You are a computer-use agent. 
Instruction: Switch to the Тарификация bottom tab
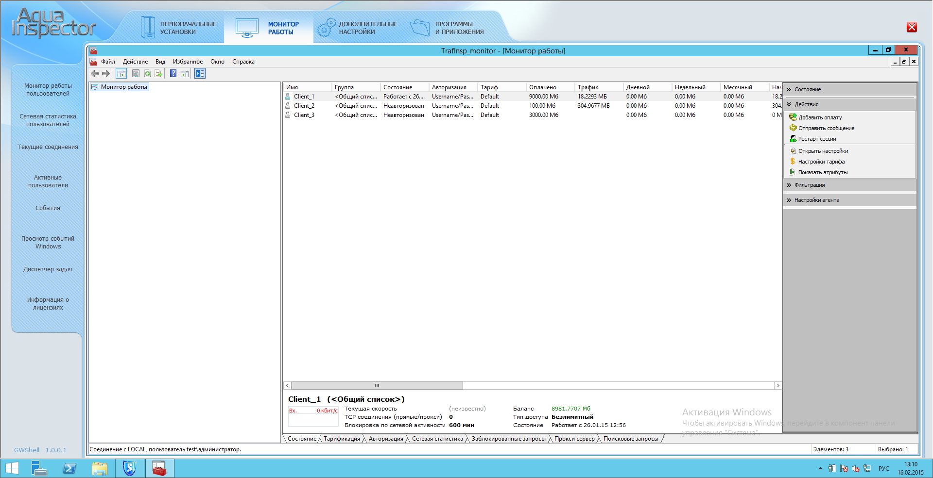tap(342, 439)
